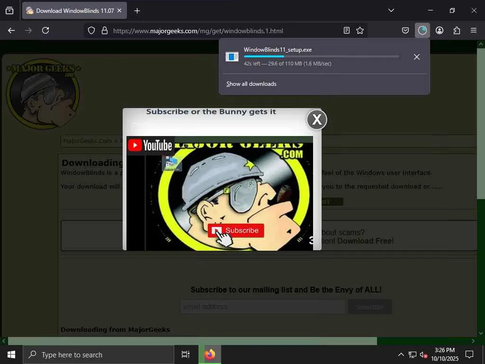The image size is (485, 364).
Task: Click scroll right arrow on horizontal scrollbar
Action: (473, 341)
